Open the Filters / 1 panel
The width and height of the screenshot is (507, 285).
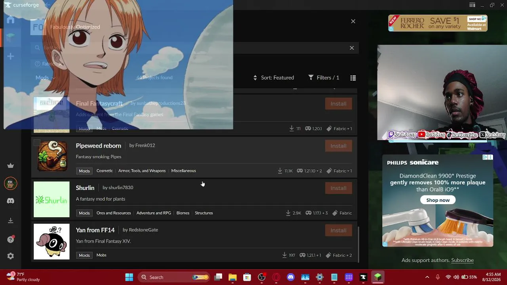(324, 78)
